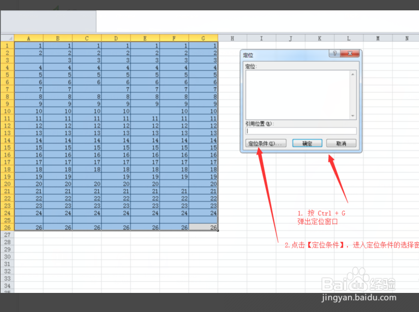Viewport: 419px width, 312px height.
Task: Click the 定位 list scrollbar up arrow
Action: click(353, 74)
